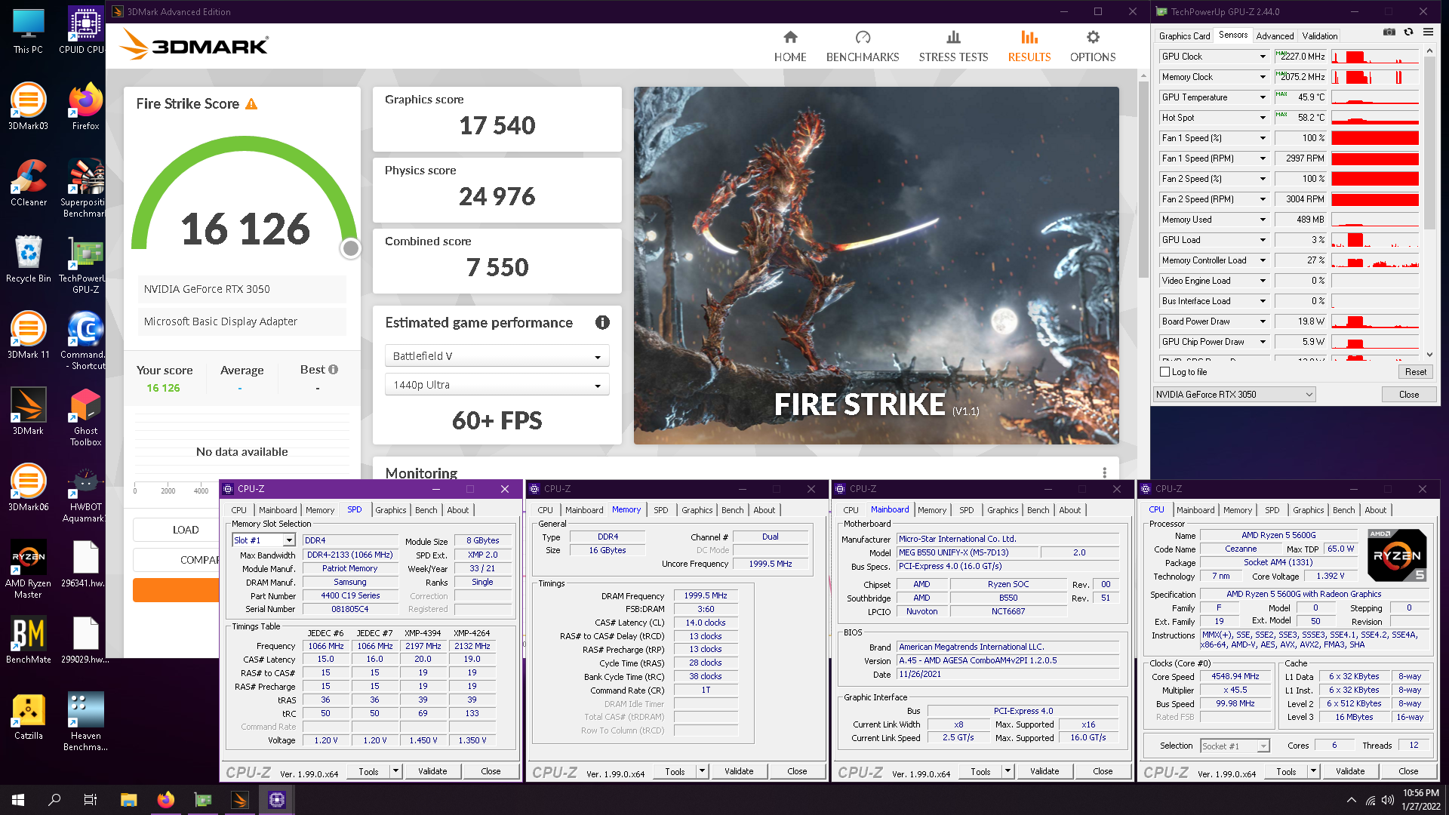
Task: Switch to the GPU-Z Advanced tab
Action: click(1275, 36)
